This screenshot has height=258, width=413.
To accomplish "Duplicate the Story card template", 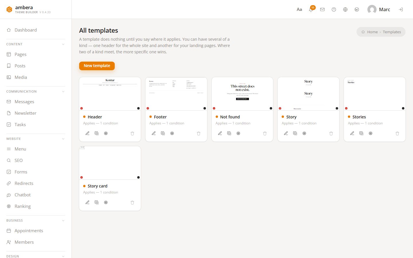I will (97, 202).
